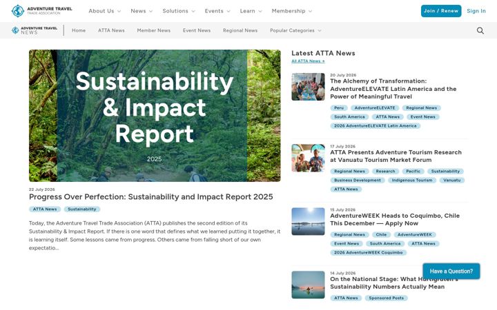Click Regional News tag on the AdventureELEVATE article
This screenshot has width=497, height=310.
point(422,108)
